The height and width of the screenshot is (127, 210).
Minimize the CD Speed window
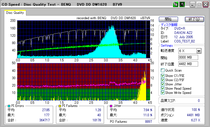pos(192,5)
